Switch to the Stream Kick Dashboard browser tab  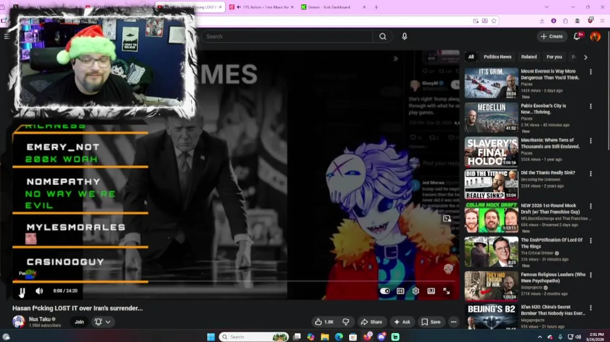(334, 7)
